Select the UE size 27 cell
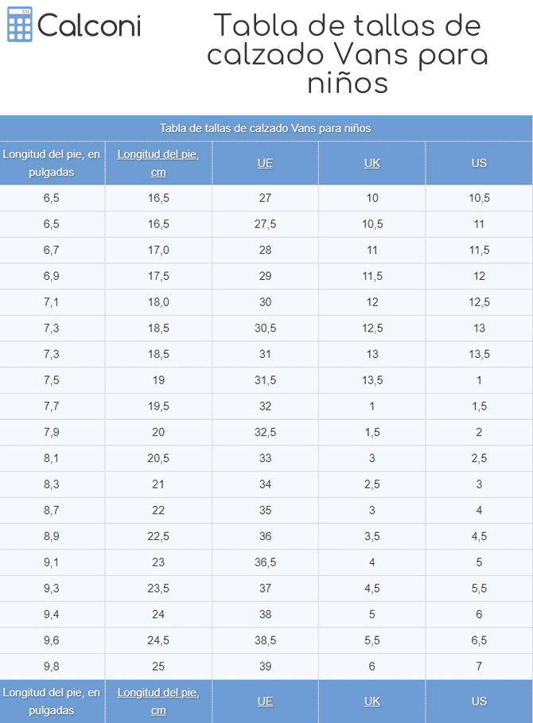The image size is (533, 723). coord(265,198)
